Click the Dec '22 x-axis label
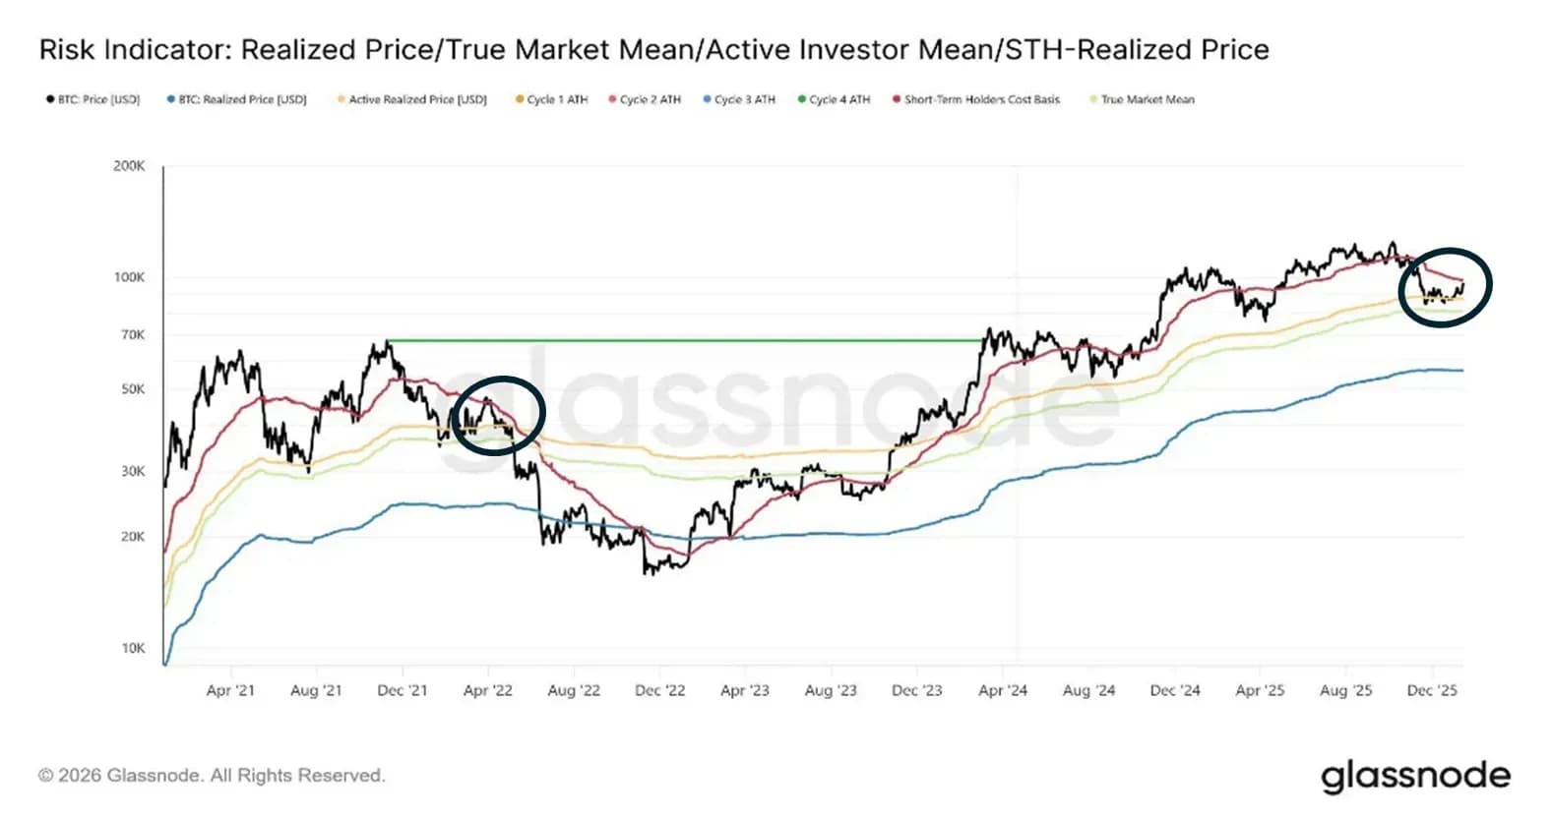This screenshot has width=1552, height=818. pos(659,690)
